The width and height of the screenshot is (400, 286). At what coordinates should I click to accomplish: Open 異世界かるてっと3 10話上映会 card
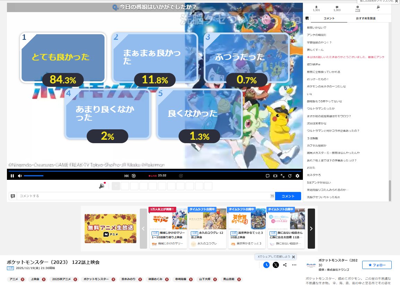247,228
